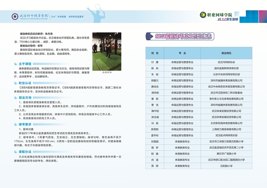Click the bullet icon beside 就业方向
267x188 pixels.
pyautogui.click(x=16, y=98)
